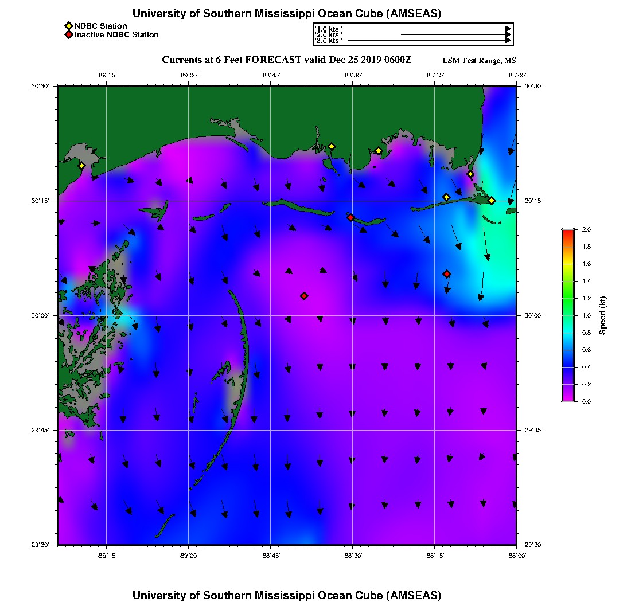Screen dimensions: 631x602
Task: Click the top Ocean Cube (AMSEAS) title
Action: pyautogui.click(x=286, y=14)
